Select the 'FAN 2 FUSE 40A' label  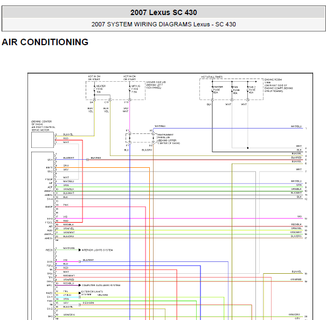point(252,90)
